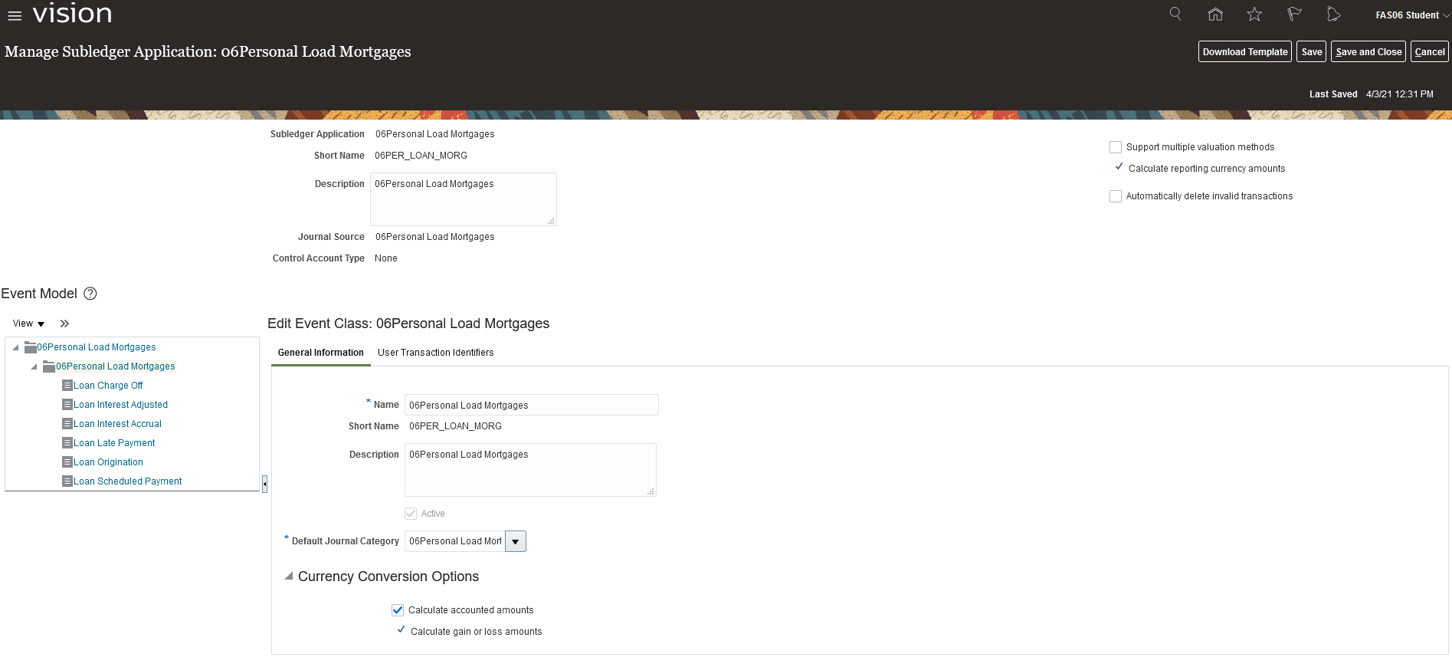Select Loan Origination in the tree
Image resolution: width=1452 pixels, height=657 pixels.
pos(108,462)
